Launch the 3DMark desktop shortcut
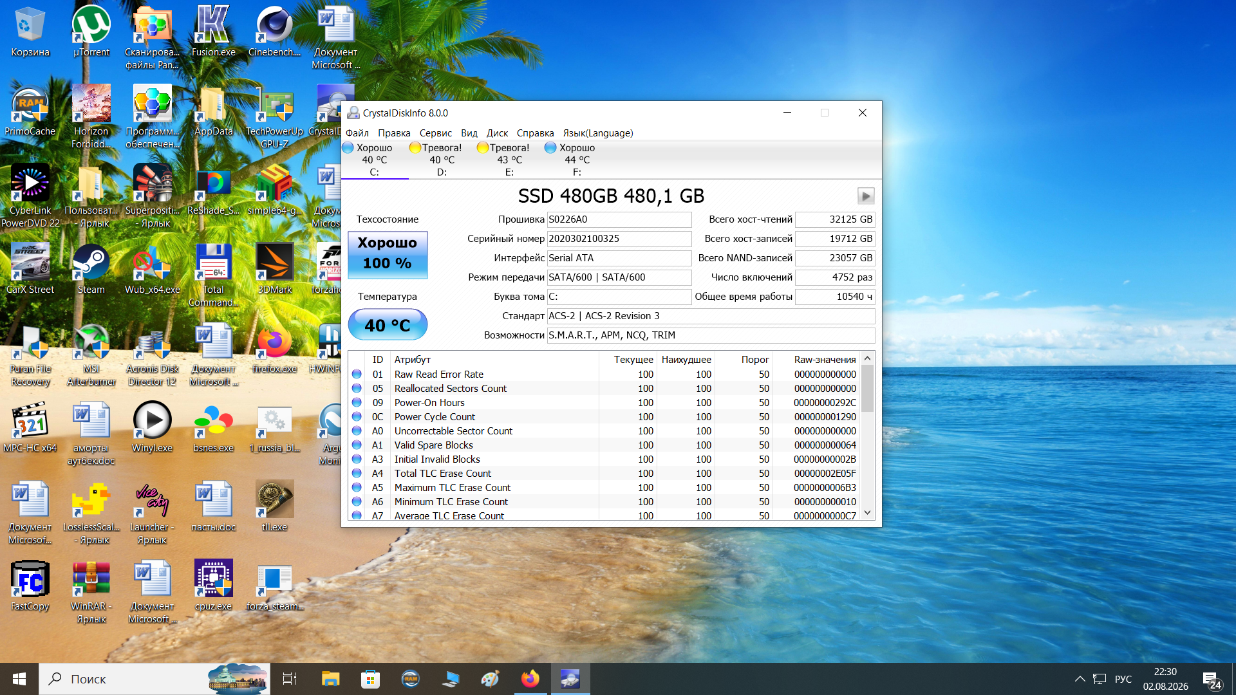 274,270
